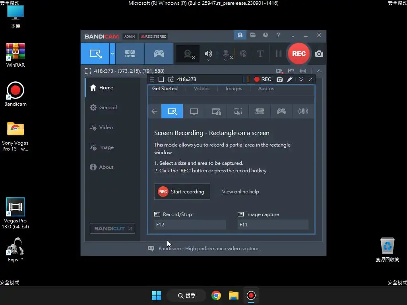Select rectangle screen recording mode in top toolbar

point(95,54)
